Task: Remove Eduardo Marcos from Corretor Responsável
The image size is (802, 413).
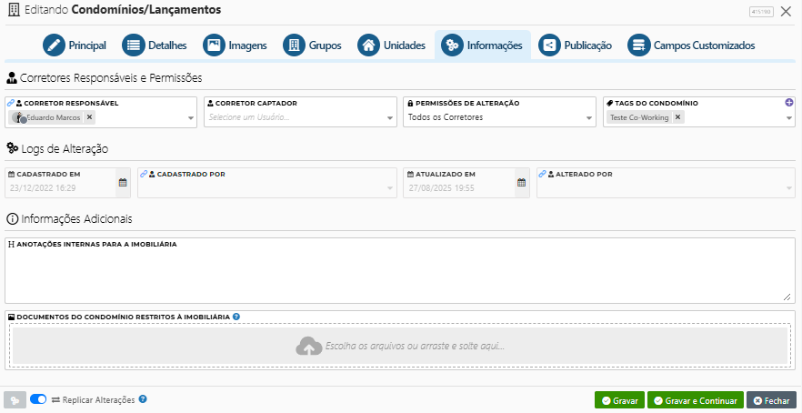Action: point(89,117)
